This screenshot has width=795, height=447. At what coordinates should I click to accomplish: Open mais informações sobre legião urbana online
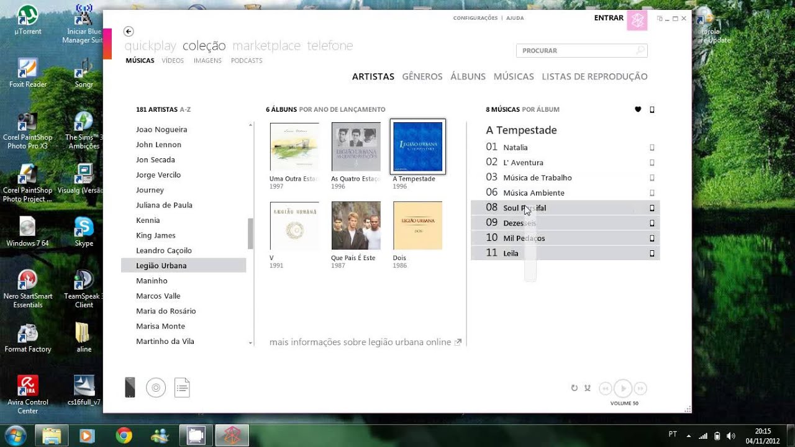click(360, 342)
